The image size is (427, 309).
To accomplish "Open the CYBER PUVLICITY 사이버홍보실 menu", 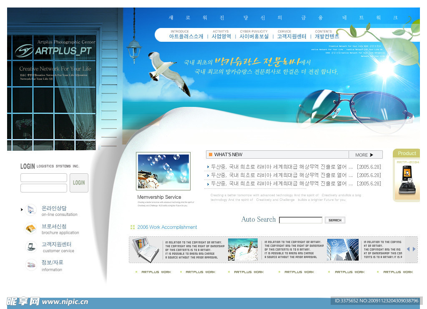I will point(254,35).
